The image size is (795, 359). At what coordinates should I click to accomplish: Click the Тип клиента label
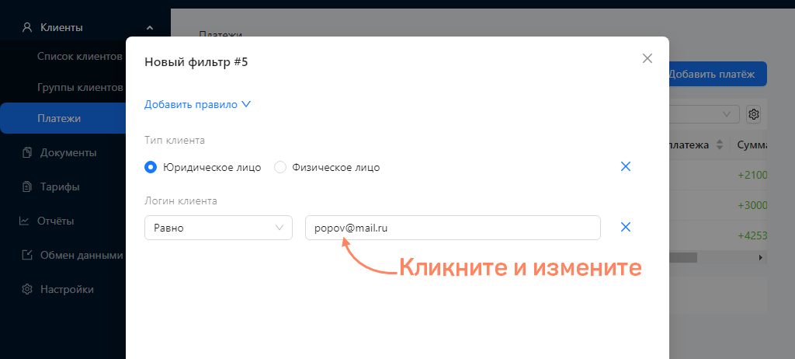click(175, 141)
